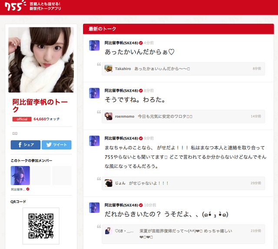The width and height of the screenshot is (278, 249).
Task: Click the QRコード heading
Action: coord(18,202)
